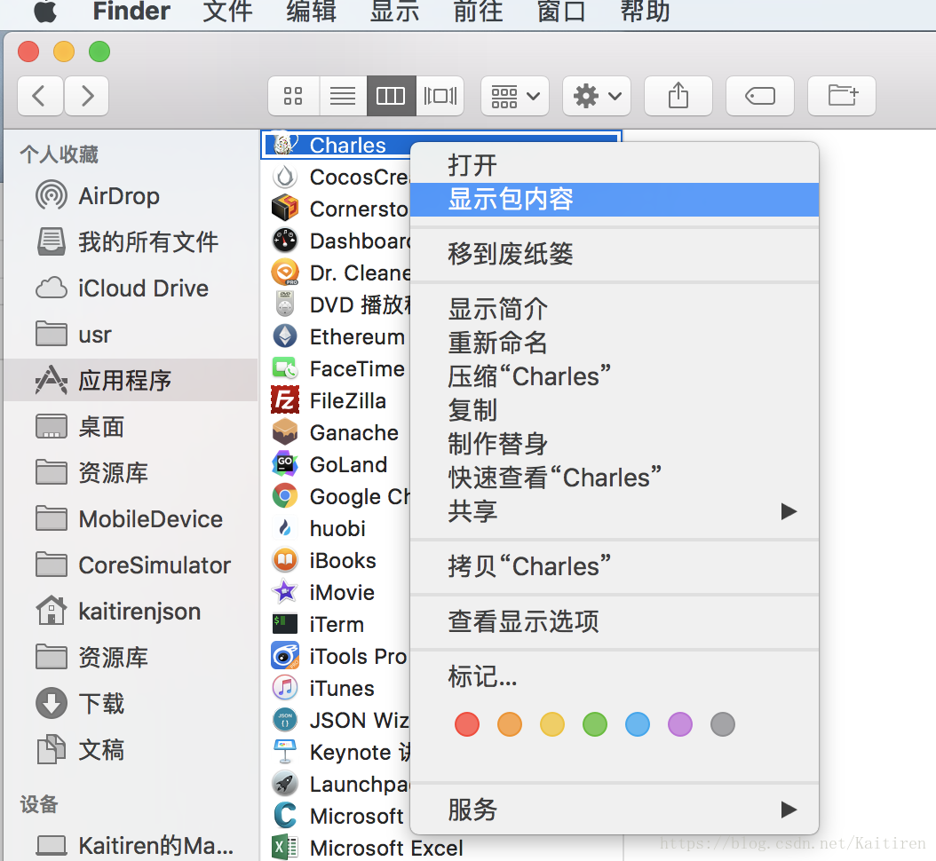Select the Ganache app icon
The image size is (936, 861).
285,432
